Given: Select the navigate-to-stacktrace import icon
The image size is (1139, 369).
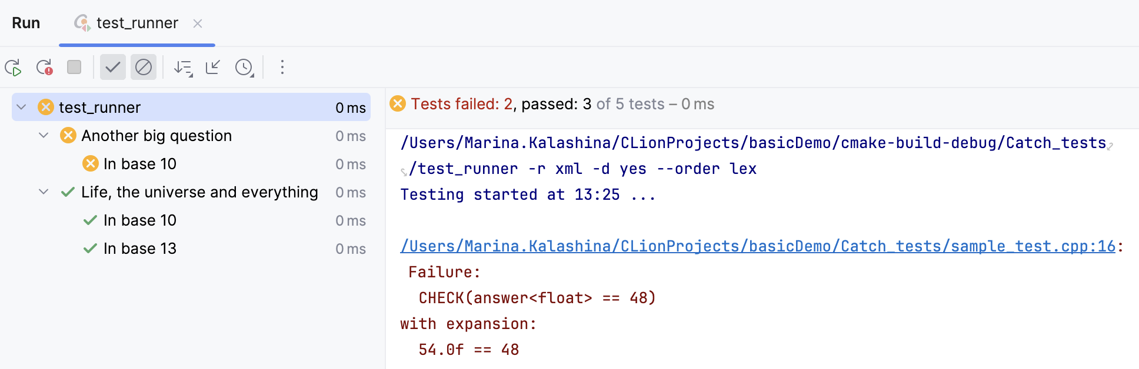Looking at the screenshot, I should [x=212, y=67].
